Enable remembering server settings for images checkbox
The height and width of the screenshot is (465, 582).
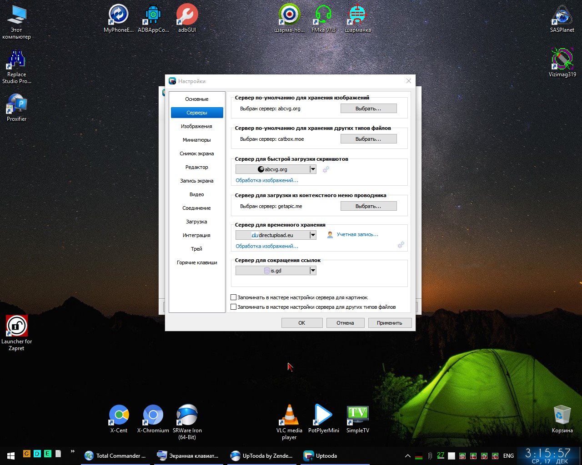[x=234, y=297]
